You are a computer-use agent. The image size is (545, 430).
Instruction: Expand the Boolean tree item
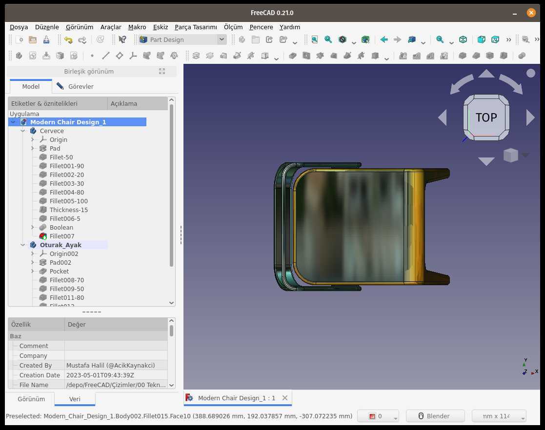pos(32,227)
